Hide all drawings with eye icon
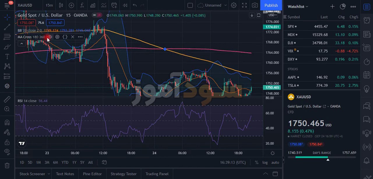 click(x=7, y=152)
